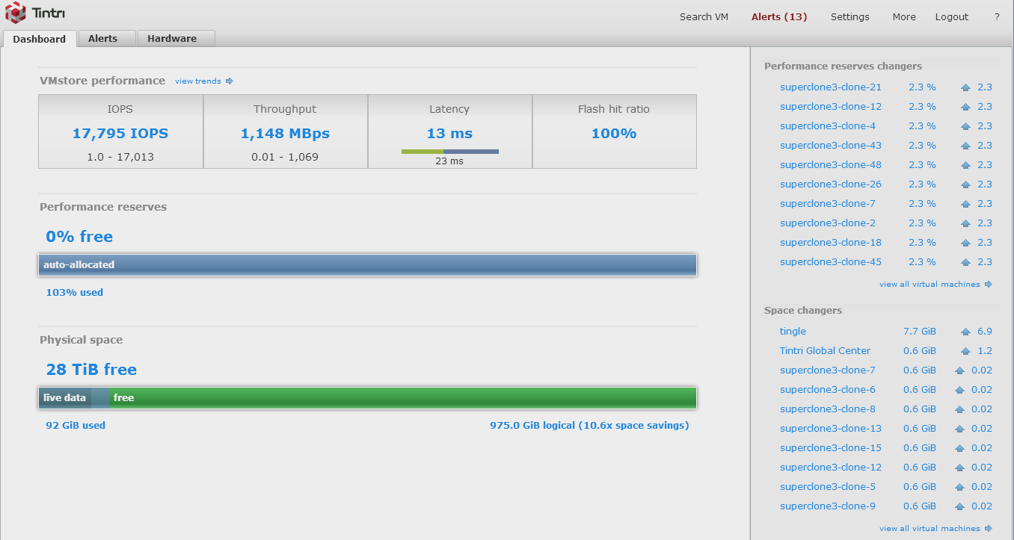This screenshot has height=540, width=1014.
Task: Click the live data segment of space bar
Action: 65,398
